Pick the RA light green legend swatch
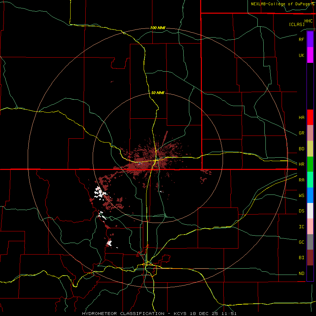This screenshot has width=316, height=316. (x=310, y=180)
